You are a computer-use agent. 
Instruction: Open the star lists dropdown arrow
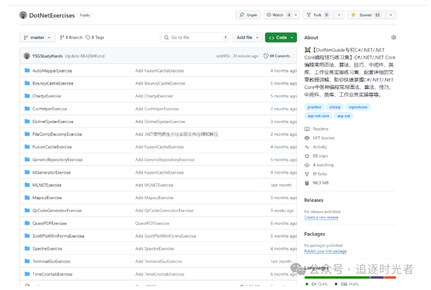[x=391, y=15]
